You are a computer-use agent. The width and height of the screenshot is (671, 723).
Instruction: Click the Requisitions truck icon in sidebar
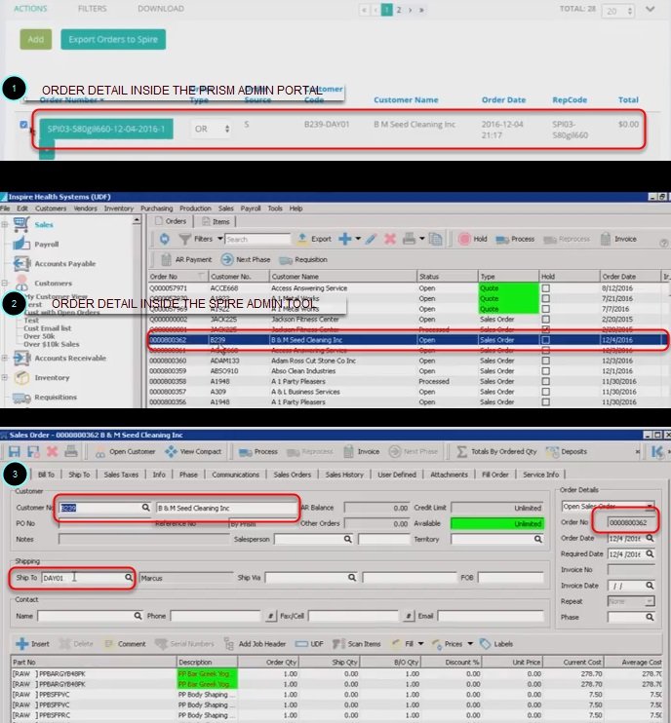[21, 397]
